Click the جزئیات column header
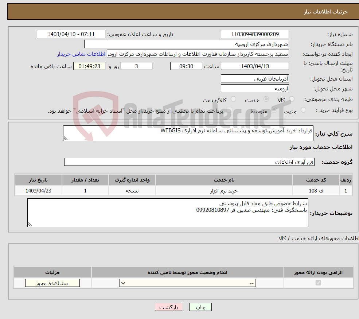Screen dimensions: 359x319 click(52, 272)
